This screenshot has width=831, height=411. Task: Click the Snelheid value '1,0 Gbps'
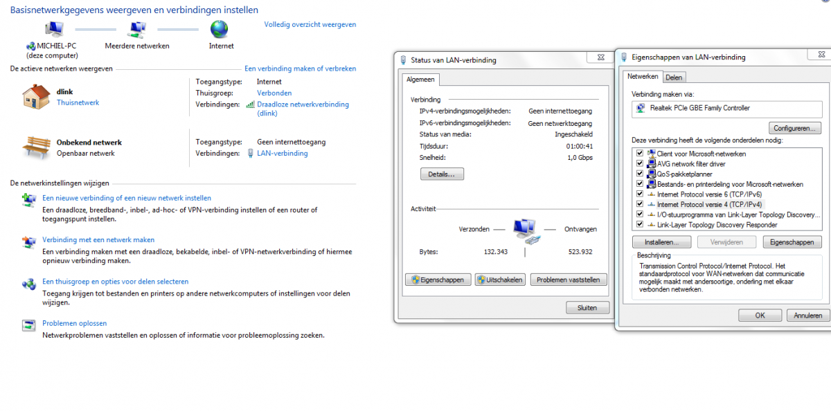[580, 158]
